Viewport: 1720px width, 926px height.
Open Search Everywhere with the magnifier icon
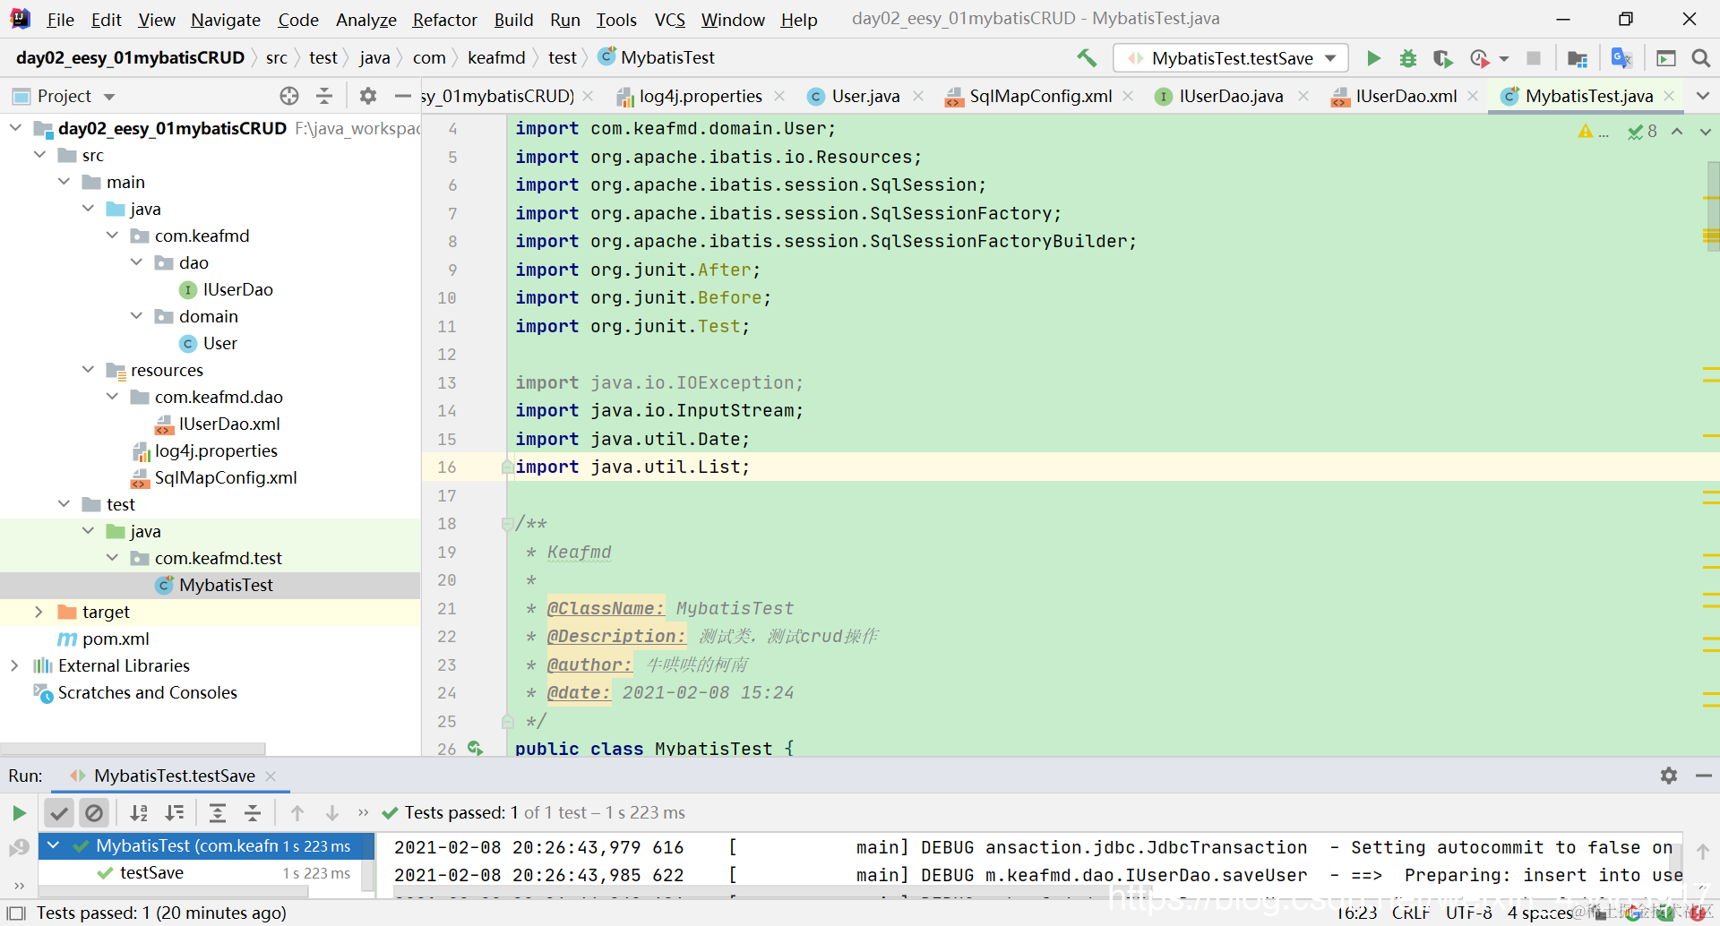pyautogui.click(x=1700, y=58)
